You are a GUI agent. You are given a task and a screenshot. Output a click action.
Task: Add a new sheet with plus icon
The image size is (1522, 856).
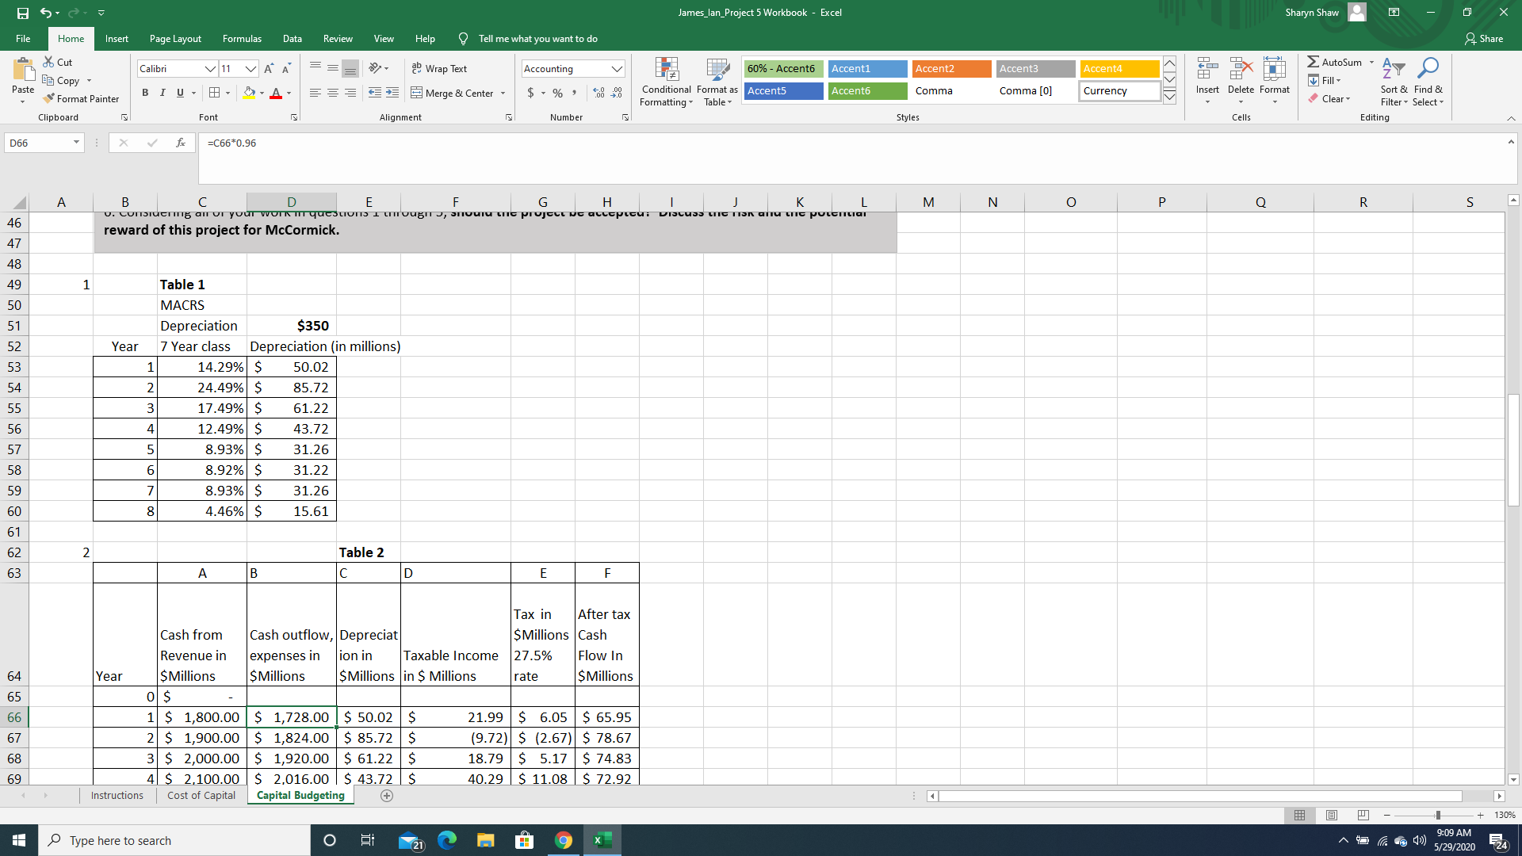click(387, 796)
